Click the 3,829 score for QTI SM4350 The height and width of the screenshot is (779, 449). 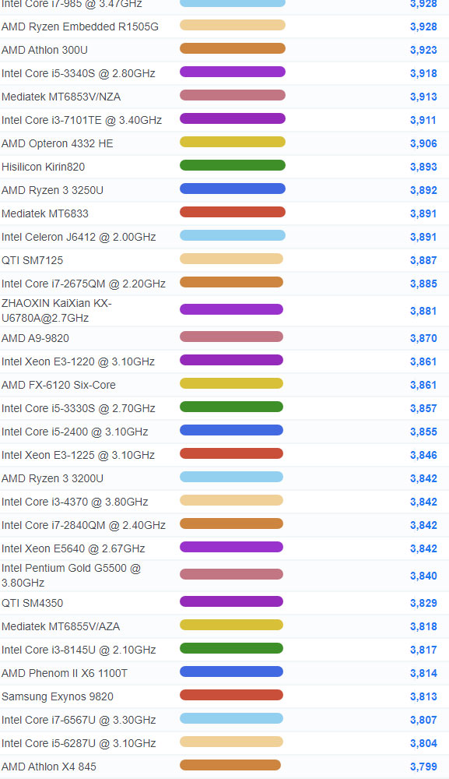point(423,603)
